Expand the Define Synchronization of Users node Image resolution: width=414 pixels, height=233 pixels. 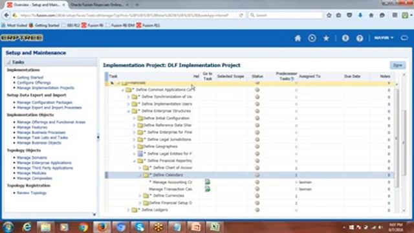coord(129,97)
